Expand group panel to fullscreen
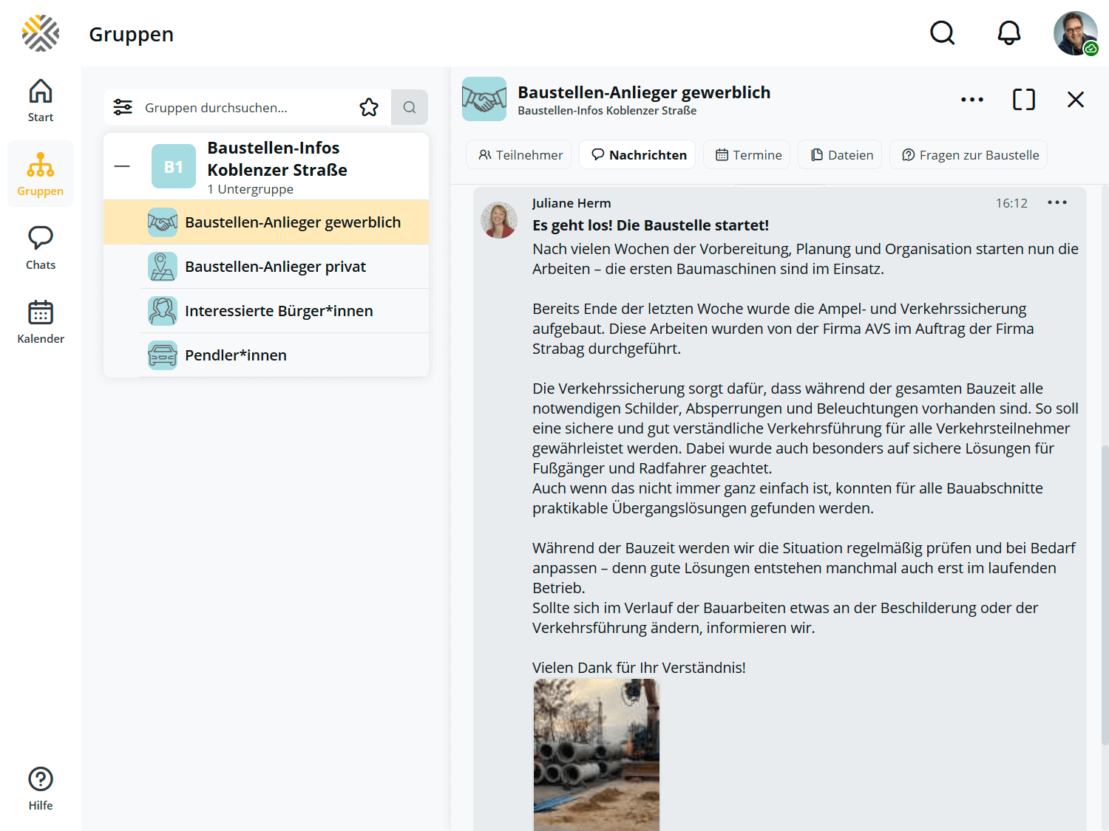 coord(1023,100)
